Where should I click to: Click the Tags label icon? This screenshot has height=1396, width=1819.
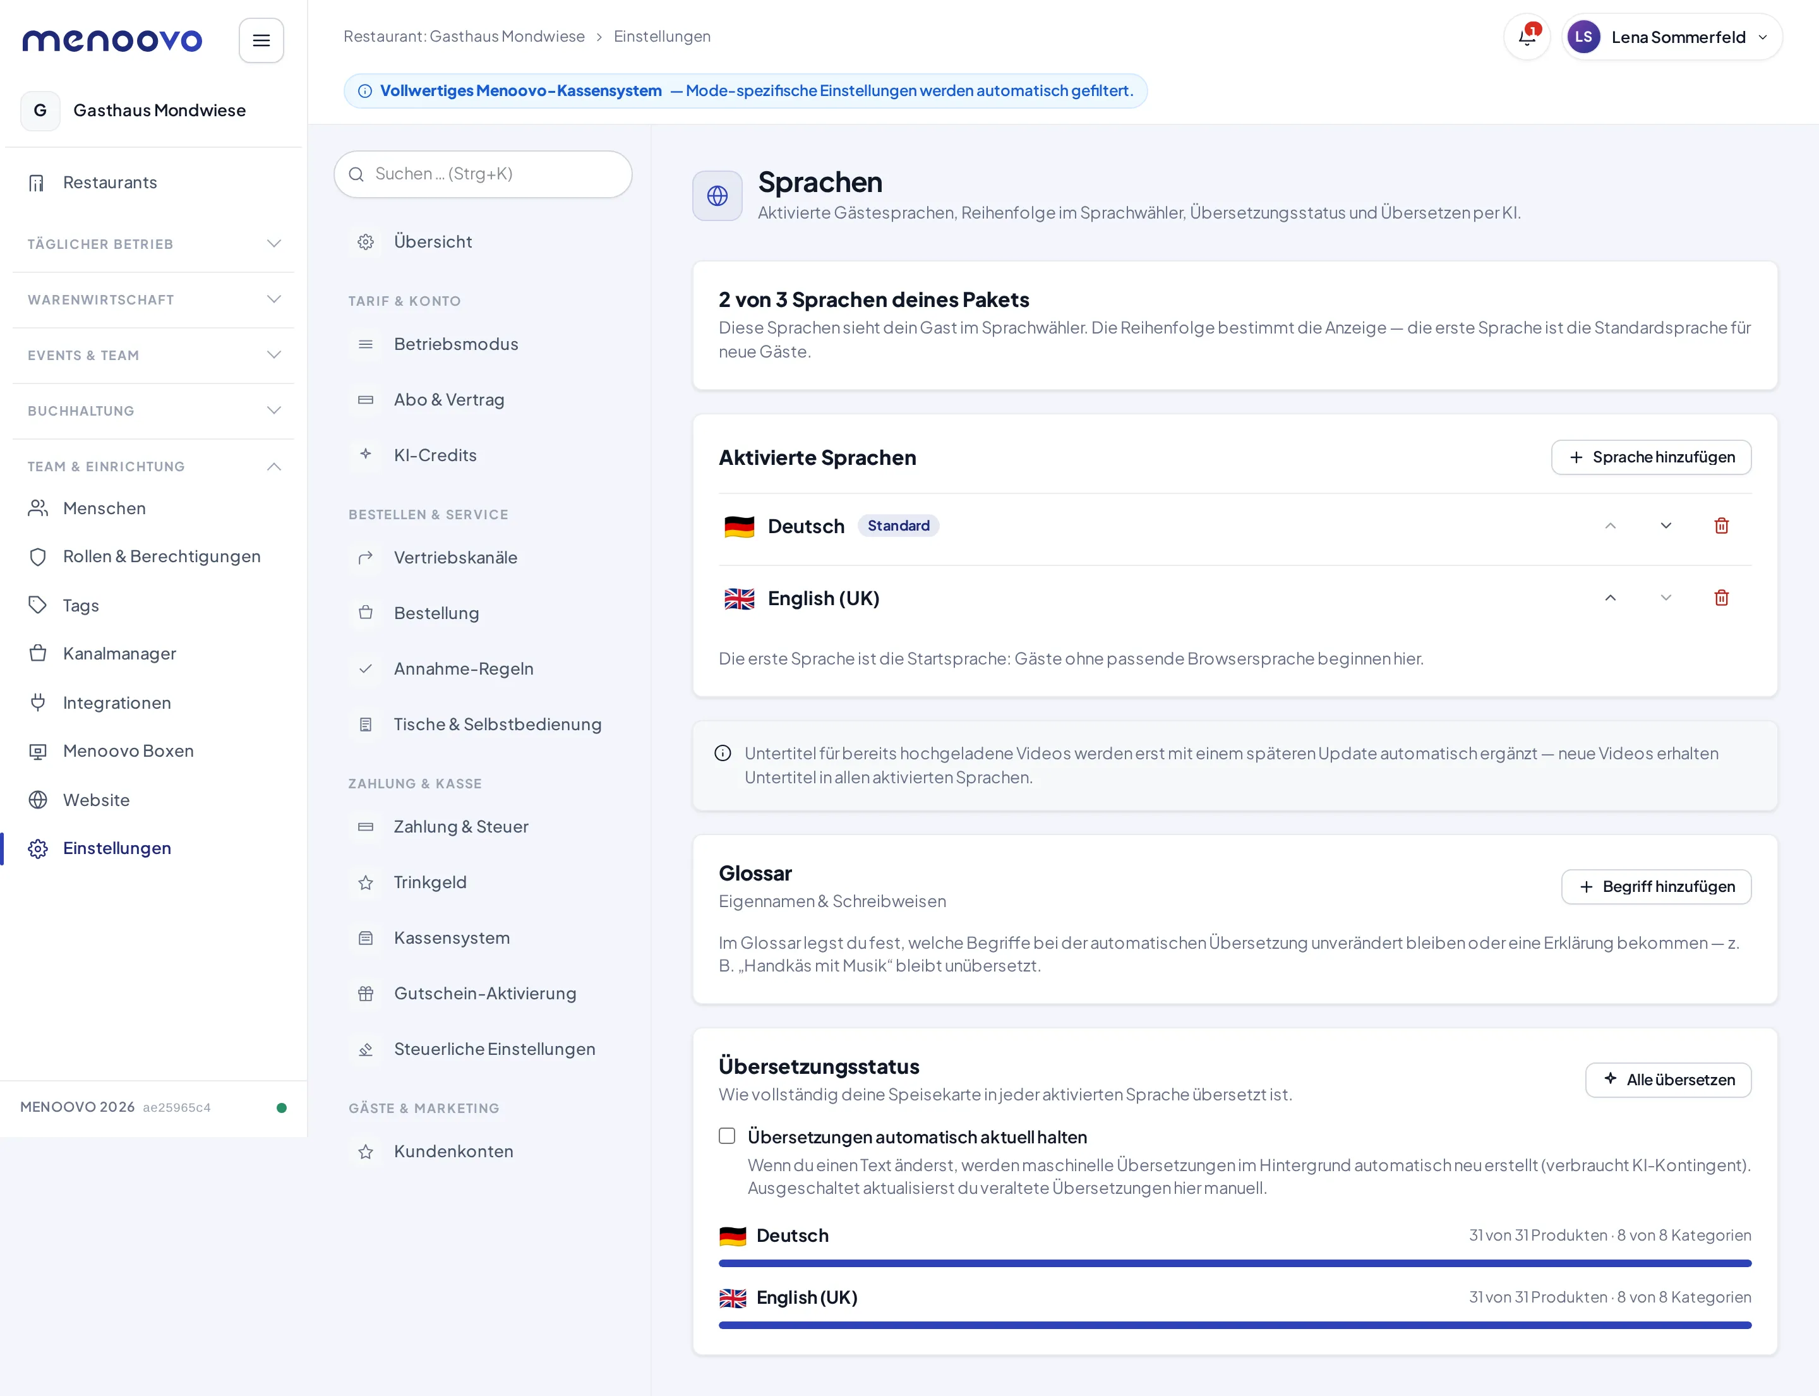coord(37,605)
